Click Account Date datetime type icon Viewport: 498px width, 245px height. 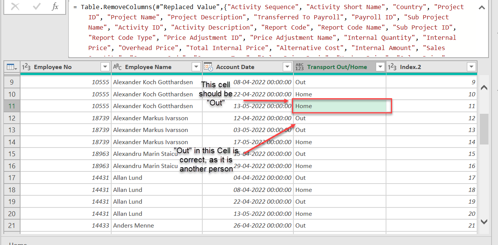[x=208, y=67]
